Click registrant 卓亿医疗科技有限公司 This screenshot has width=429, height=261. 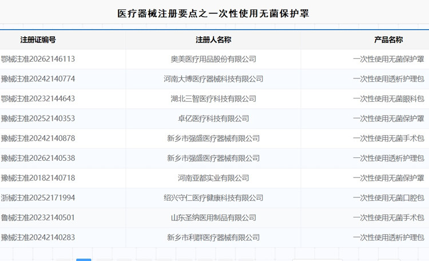tap(213, 118)
